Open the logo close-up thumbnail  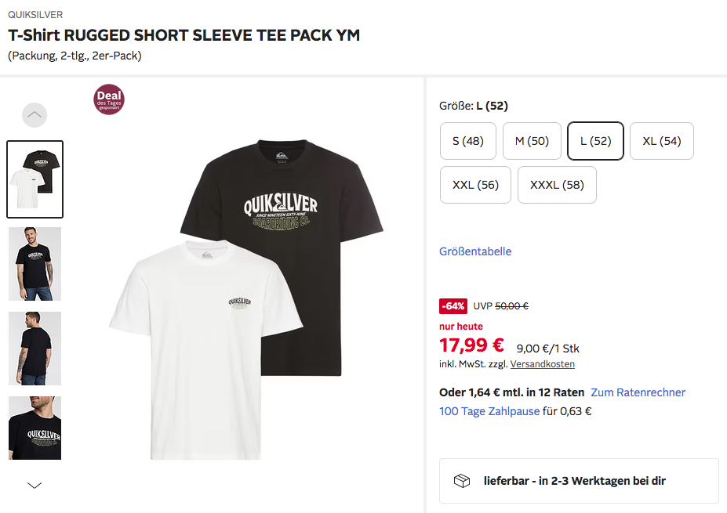coord(35,428)
